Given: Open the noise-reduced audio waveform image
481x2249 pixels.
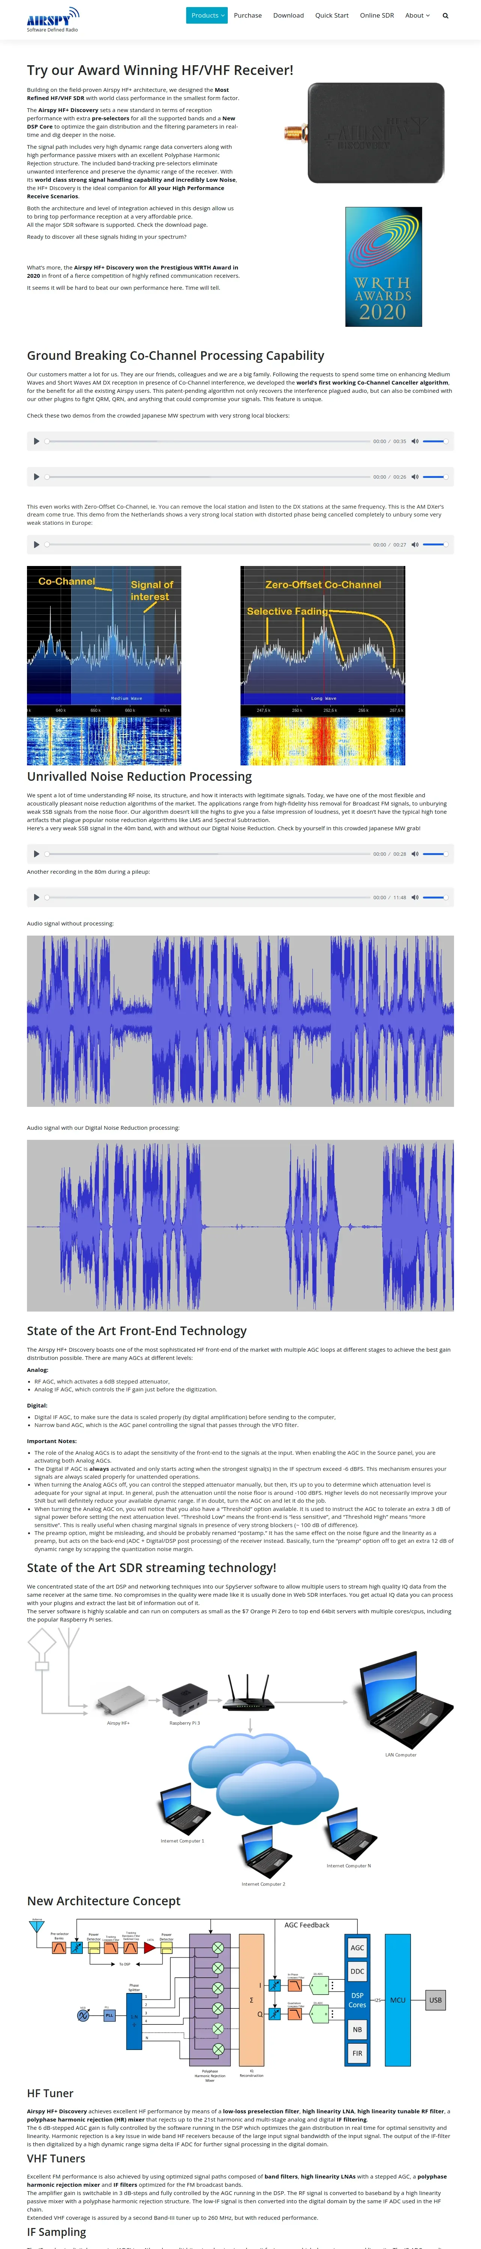Looking at the screenshot, I should tap(240, 1226).
